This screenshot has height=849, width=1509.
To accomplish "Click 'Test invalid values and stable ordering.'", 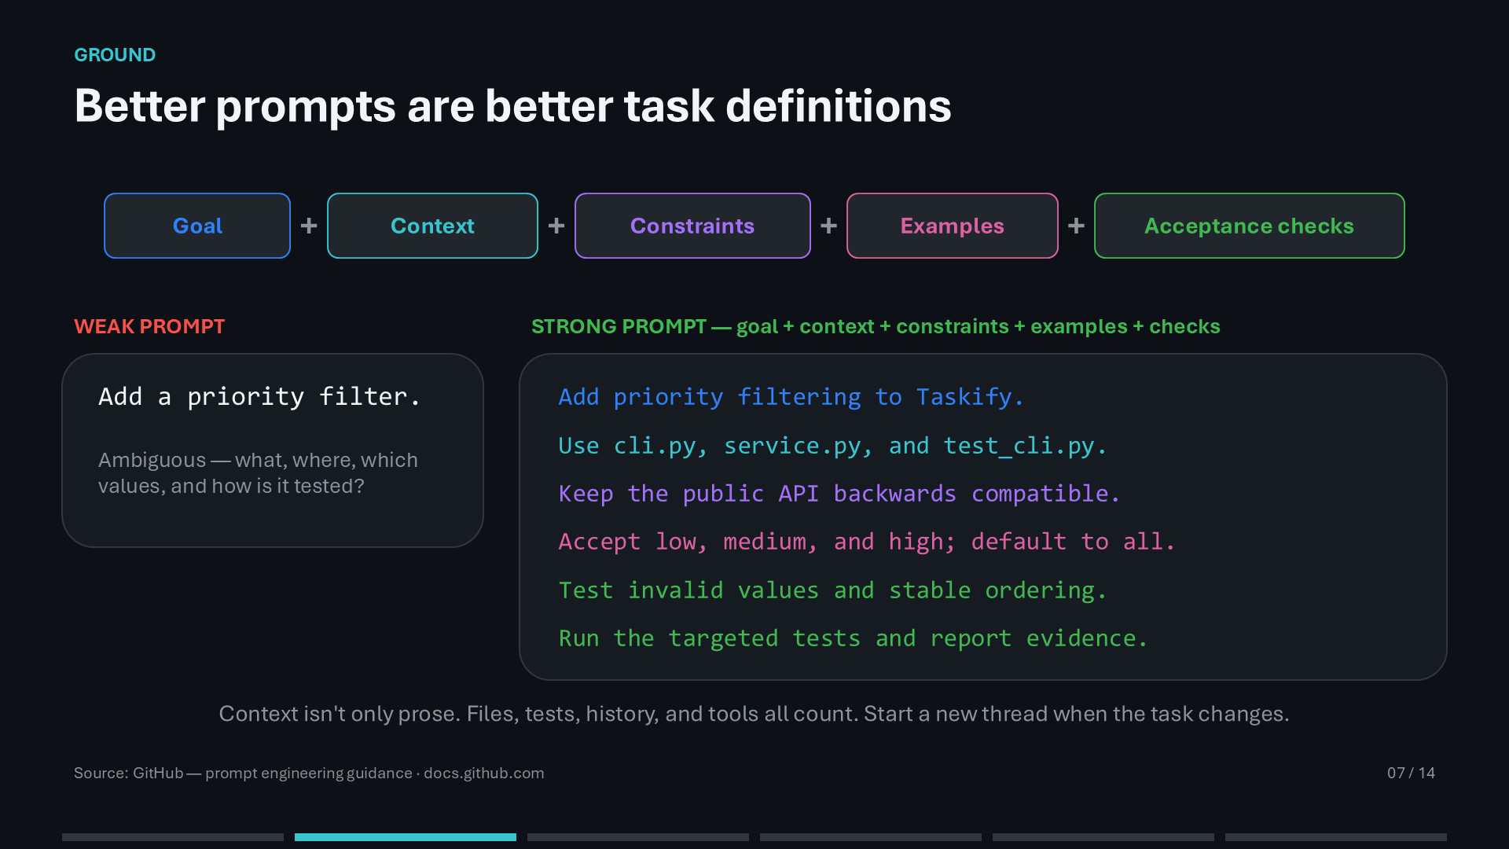I will pyautogui.click(x=832, y=590).
